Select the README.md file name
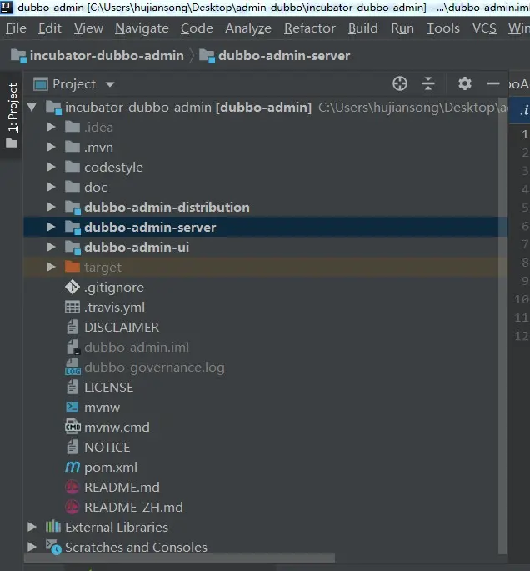Image resolution: width=530 pixels, height=571 pixels. point(122,488)
